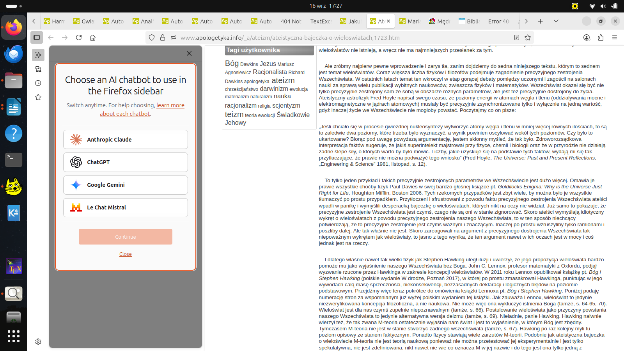Open the AI chatbot sidebar panel icon
624x351 pixels.
tap(38, 55)
